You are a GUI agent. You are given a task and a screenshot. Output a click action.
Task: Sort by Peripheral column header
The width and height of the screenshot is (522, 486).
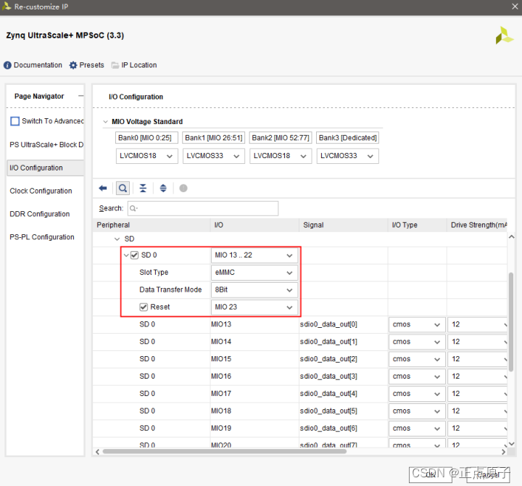tap(152, 225)
